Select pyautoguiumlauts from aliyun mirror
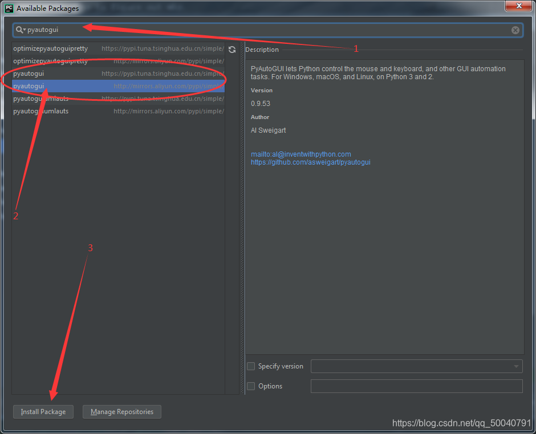The width and height of the screenshot is (536, 434). 118,111
